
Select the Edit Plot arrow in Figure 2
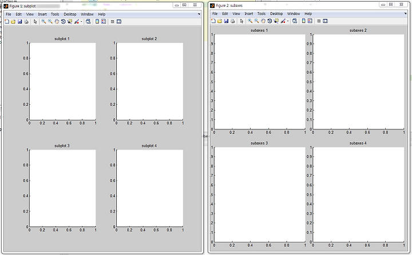(241, 21)
